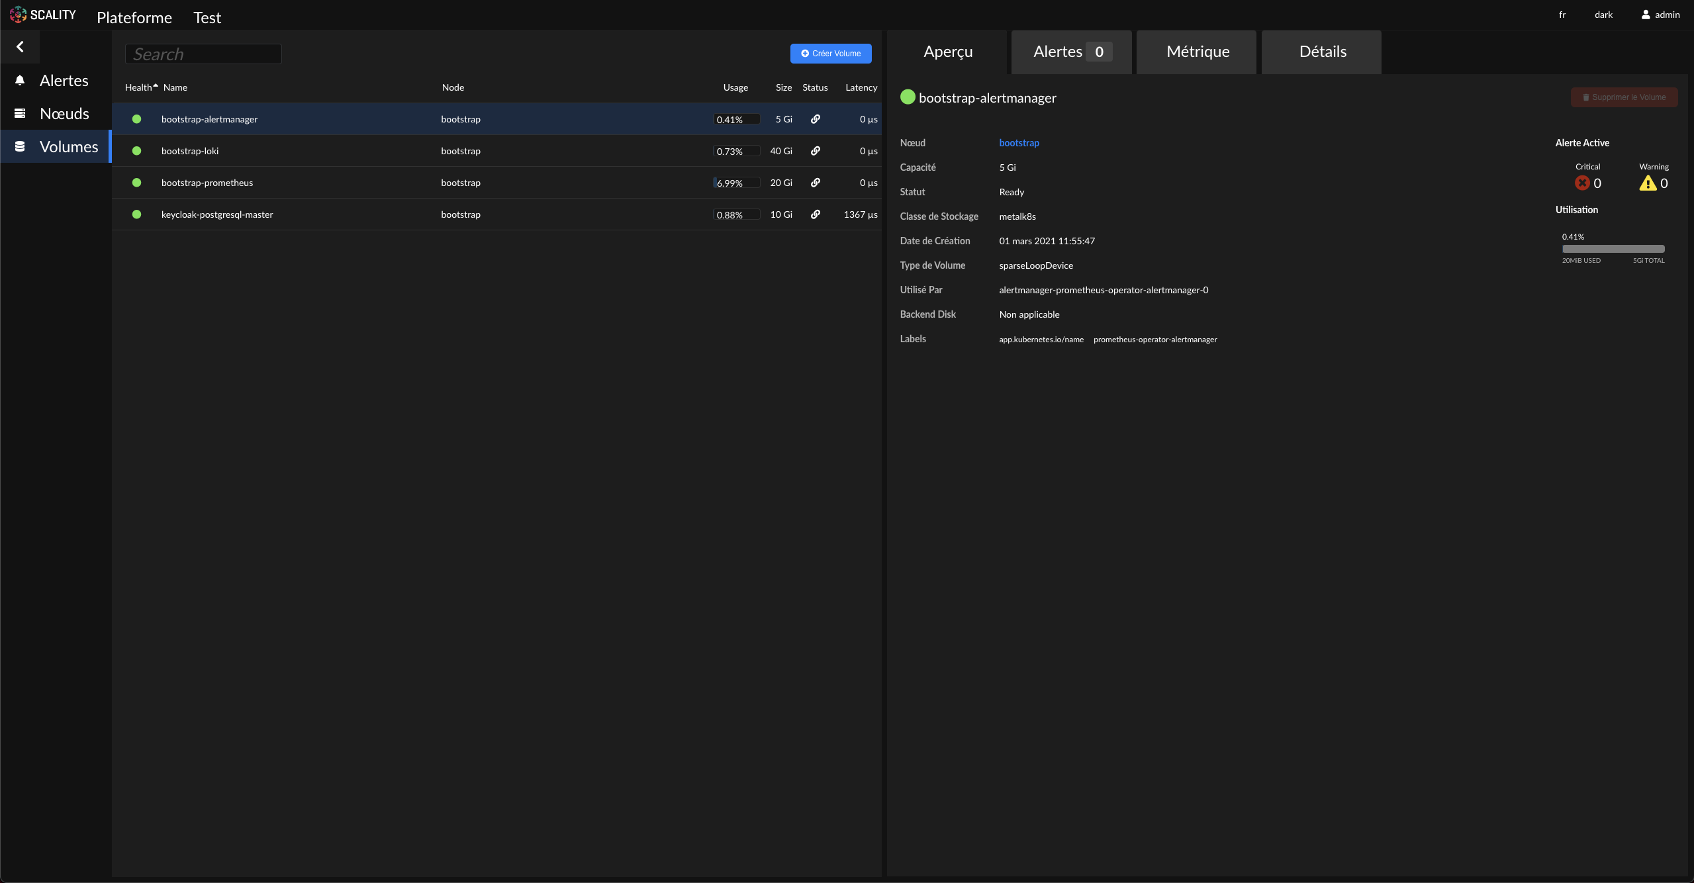Screen dimensions: 1694x883
Task: Follow the bootstrap node link
Action: pos(1019,143)
